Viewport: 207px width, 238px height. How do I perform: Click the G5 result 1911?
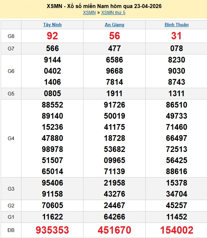click(x=114, y=94)
